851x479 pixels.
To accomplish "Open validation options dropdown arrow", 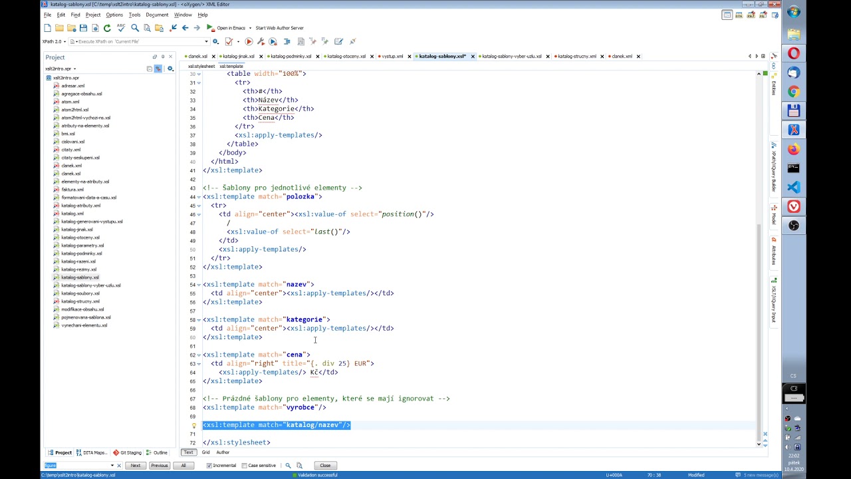I will (x=238, y=41).
